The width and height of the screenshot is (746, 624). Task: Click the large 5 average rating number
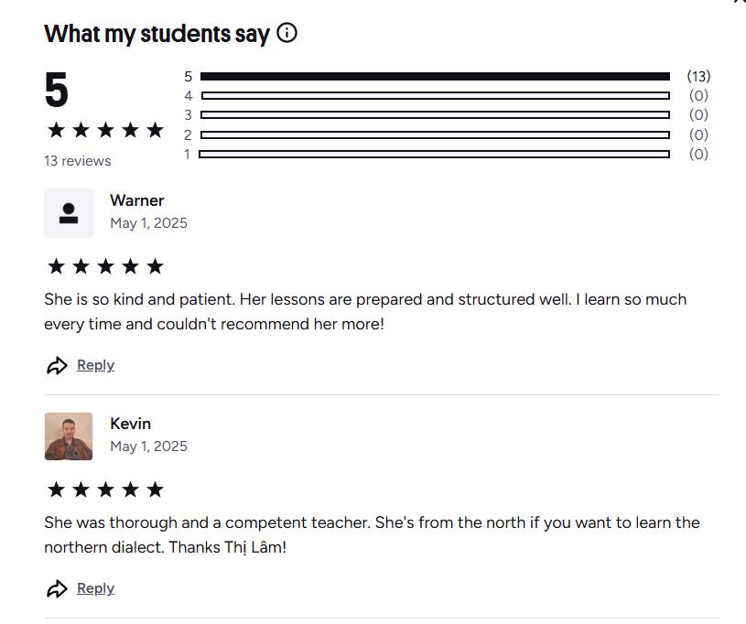[x=57, y=91]
